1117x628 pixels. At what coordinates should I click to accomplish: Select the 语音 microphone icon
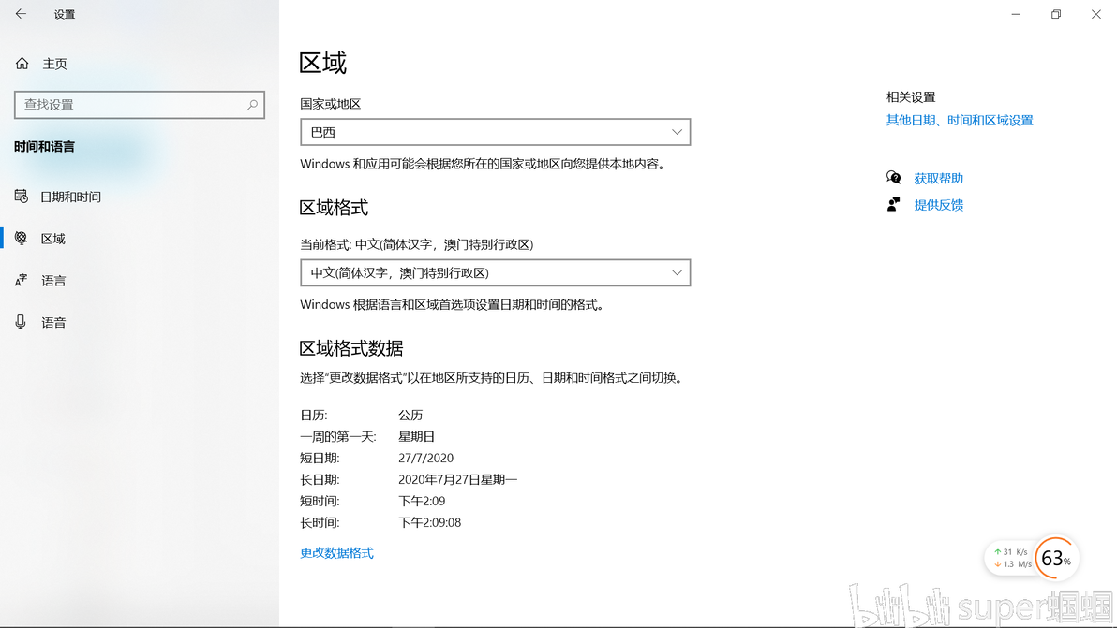coord(21,322)
